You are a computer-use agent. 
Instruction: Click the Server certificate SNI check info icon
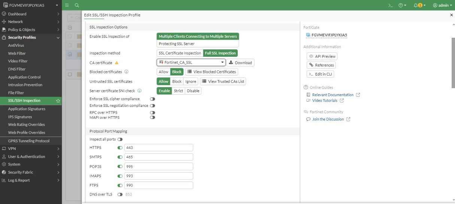(x=139, y=91)
